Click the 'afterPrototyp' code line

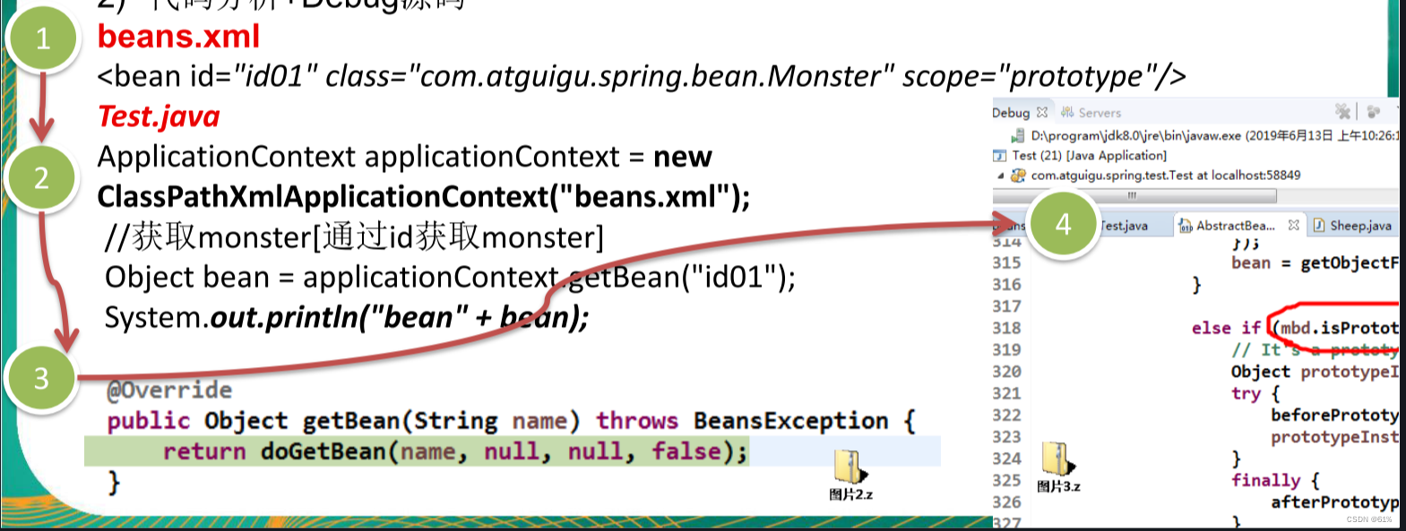[1334, 502]
